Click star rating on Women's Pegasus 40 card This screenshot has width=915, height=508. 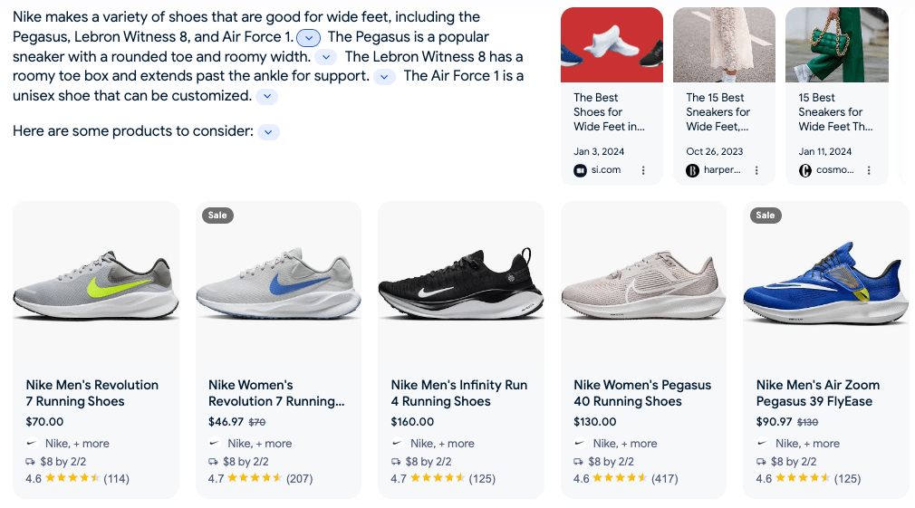click(621, 478)
